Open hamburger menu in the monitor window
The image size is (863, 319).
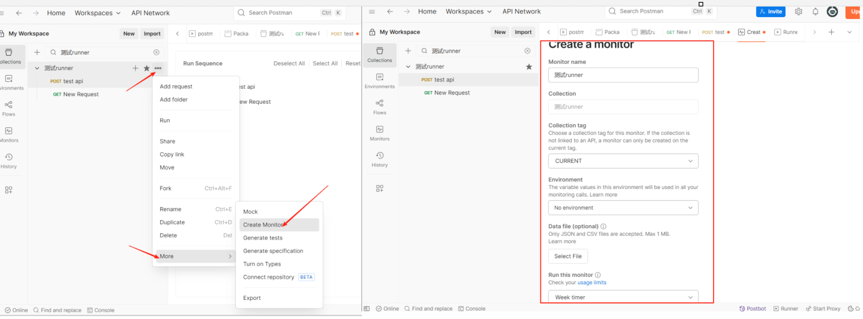372,12
